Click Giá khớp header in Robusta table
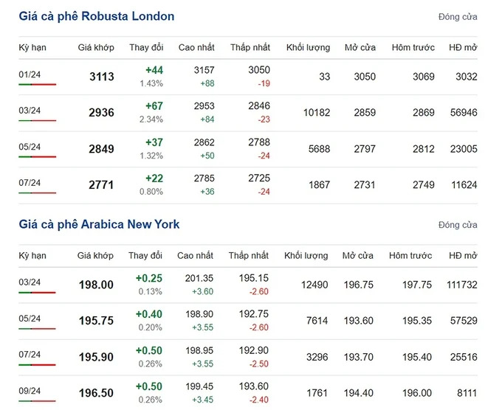 (x=96, y=47)
